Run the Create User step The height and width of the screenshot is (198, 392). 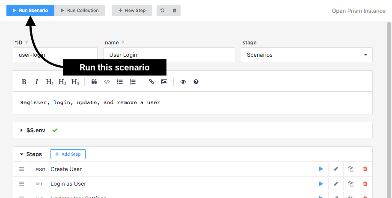tap(321, 169)
